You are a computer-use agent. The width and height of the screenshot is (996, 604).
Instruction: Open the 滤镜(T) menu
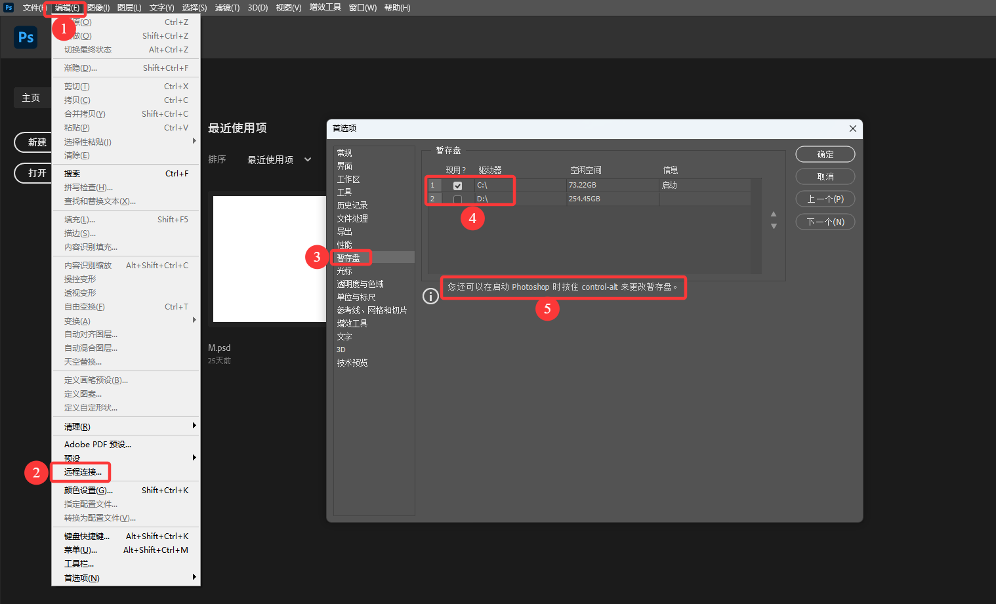227,8
